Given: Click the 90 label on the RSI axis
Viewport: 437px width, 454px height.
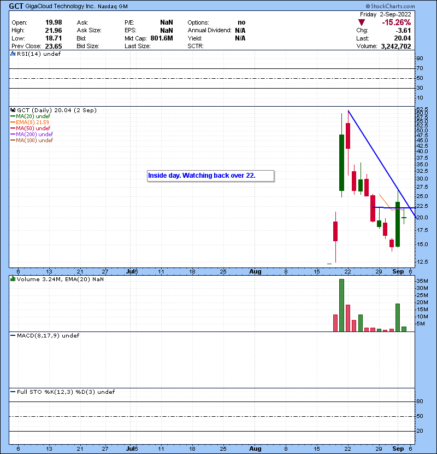Looking at the screenshot, I should coord(420,59).
